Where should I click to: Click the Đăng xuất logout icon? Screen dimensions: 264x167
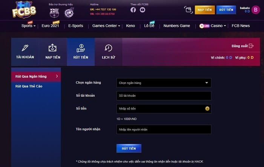[251, 46]
